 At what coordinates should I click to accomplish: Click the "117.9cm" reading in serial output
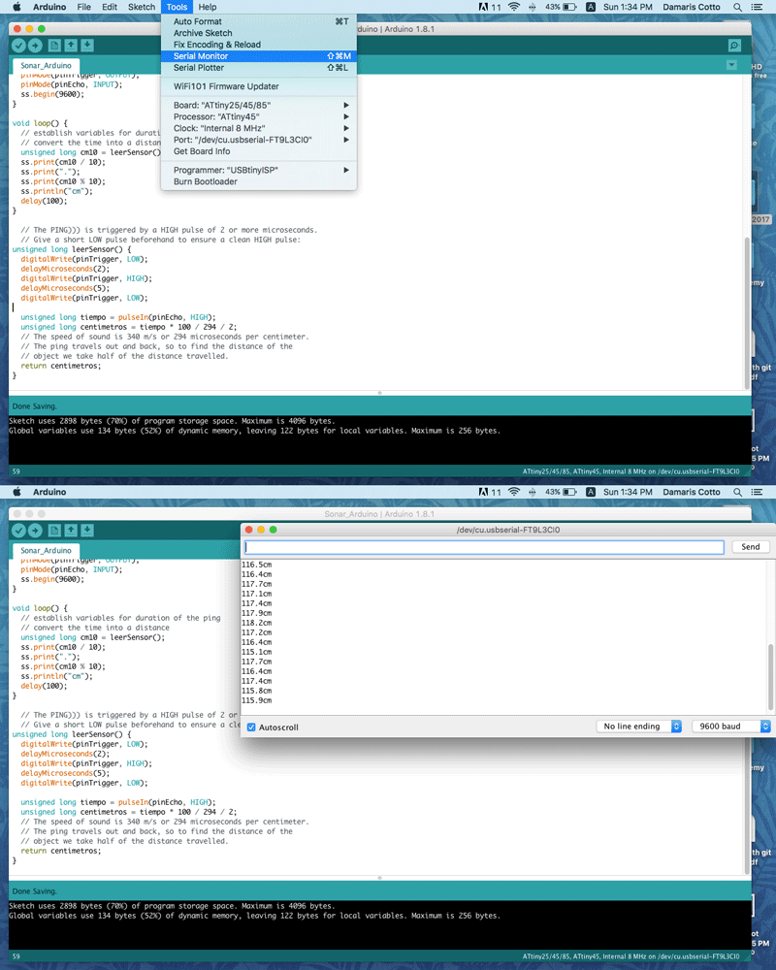tap(257, 613)
